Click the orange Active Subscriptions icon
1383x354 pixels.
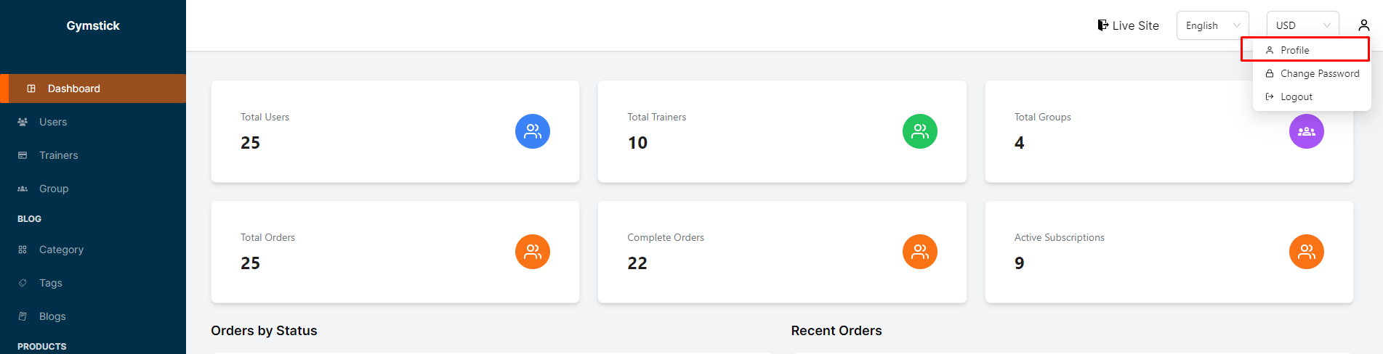pos(1306,252)
